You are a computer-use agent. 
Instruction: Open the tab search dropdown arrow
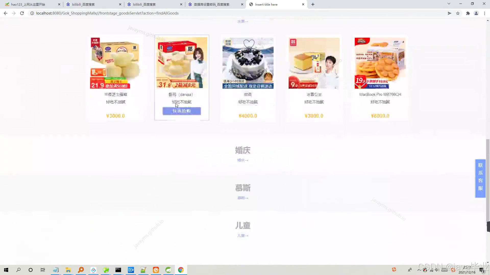[x=449, y=4]
